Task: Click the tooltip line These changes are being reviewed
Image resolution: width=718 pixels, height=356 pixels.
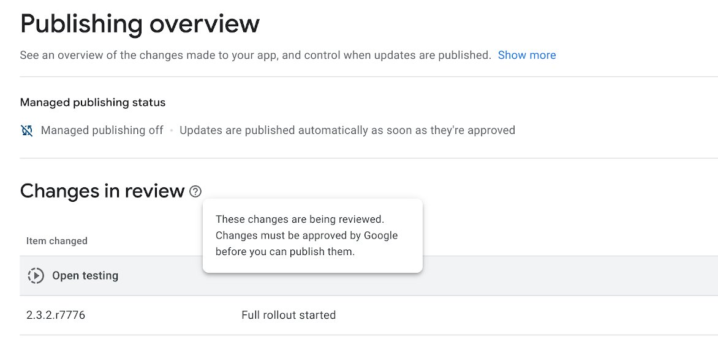Action: tap(300, 220)
